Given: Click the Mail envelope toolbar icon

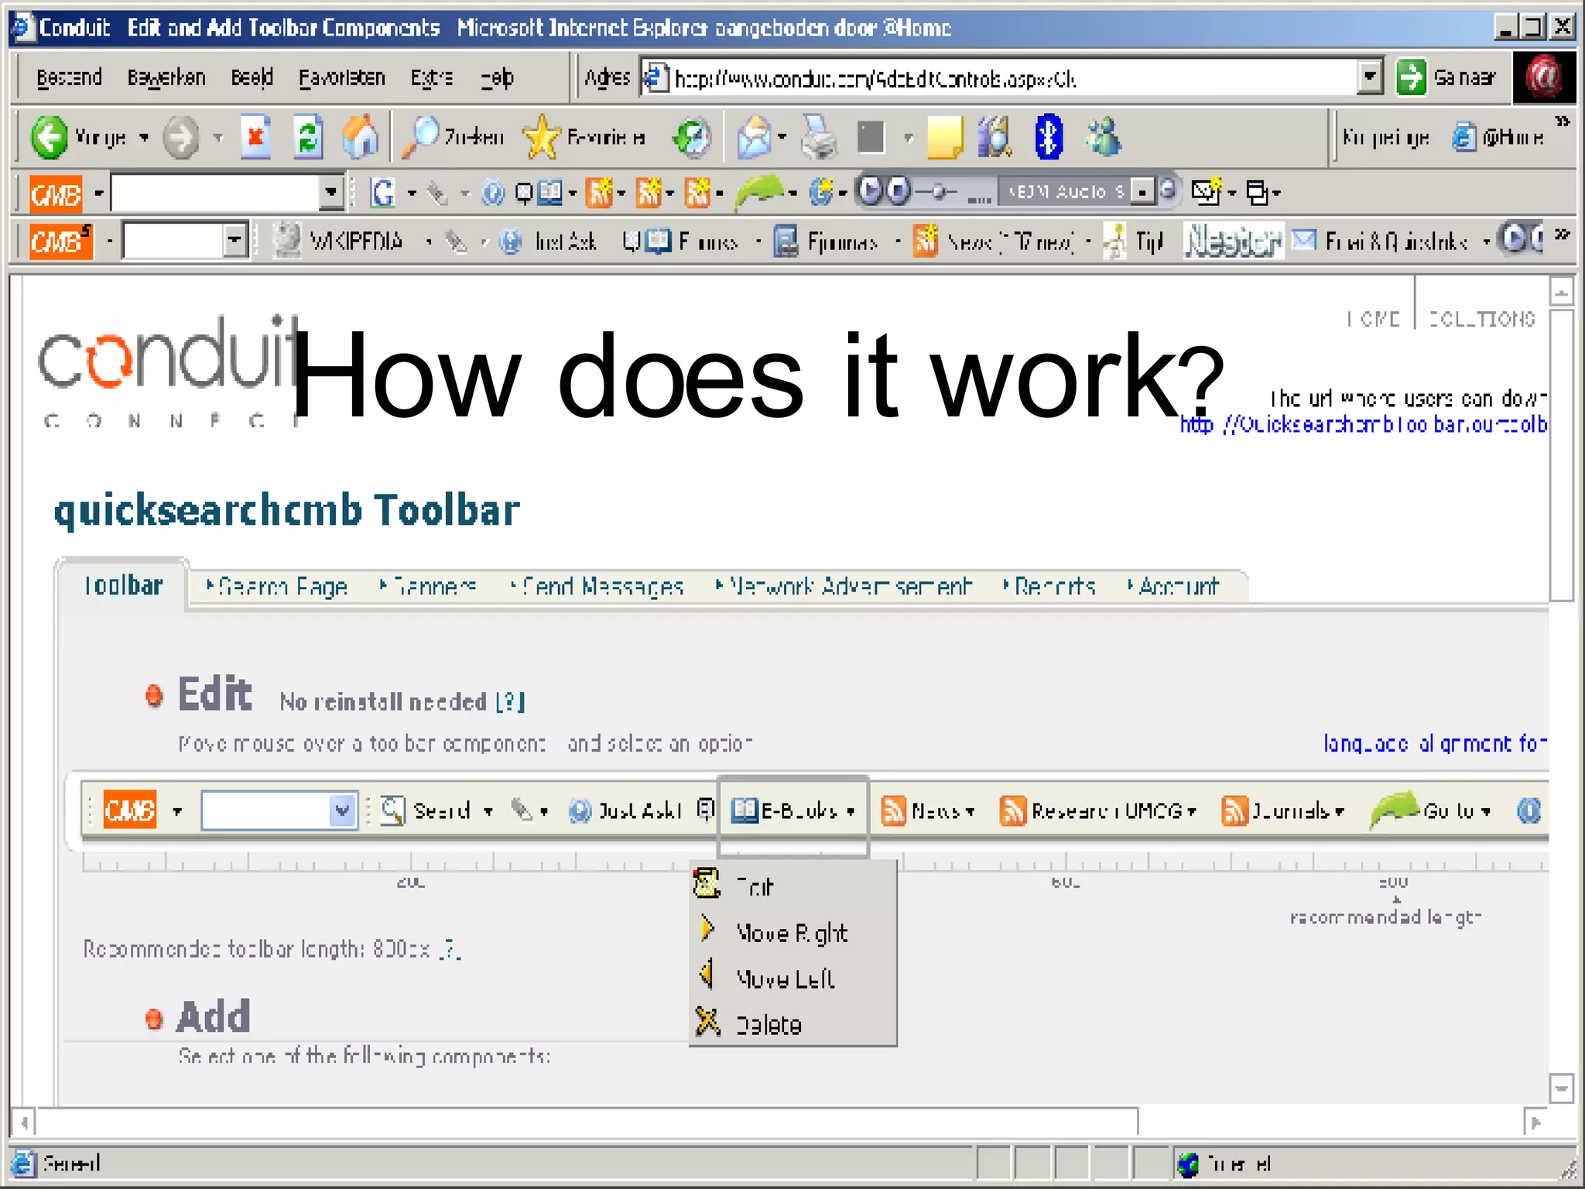Looking at the screenshot, I should [754, 138].
